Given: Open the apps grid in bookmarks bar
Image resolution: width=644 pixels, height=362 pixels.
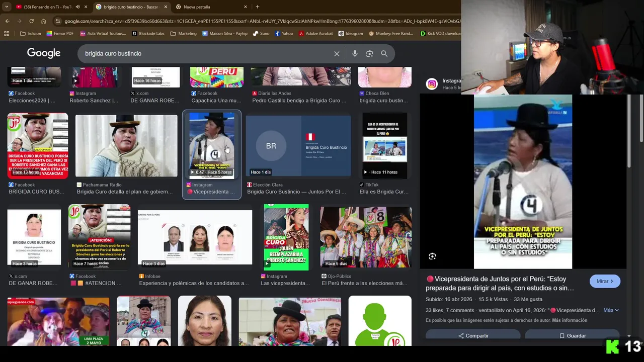Looking at the screenshot, I should click(x=7, y=34).
